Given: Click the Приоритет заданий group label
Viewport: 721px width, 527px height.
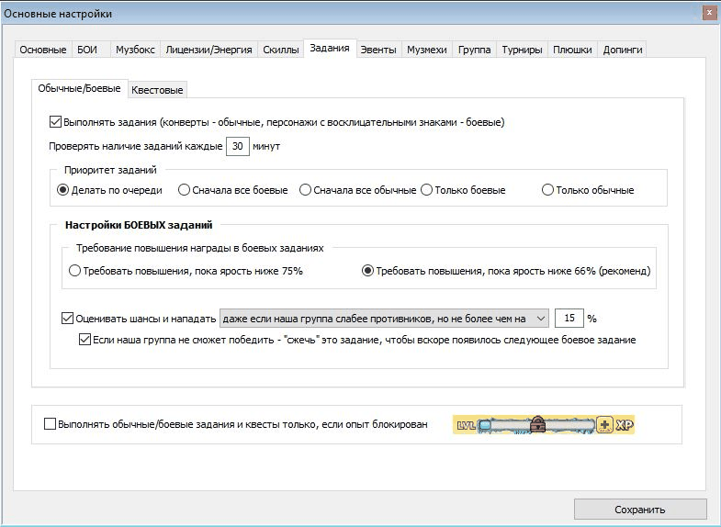Looking at the screenshot, I should tap(110, 170).
